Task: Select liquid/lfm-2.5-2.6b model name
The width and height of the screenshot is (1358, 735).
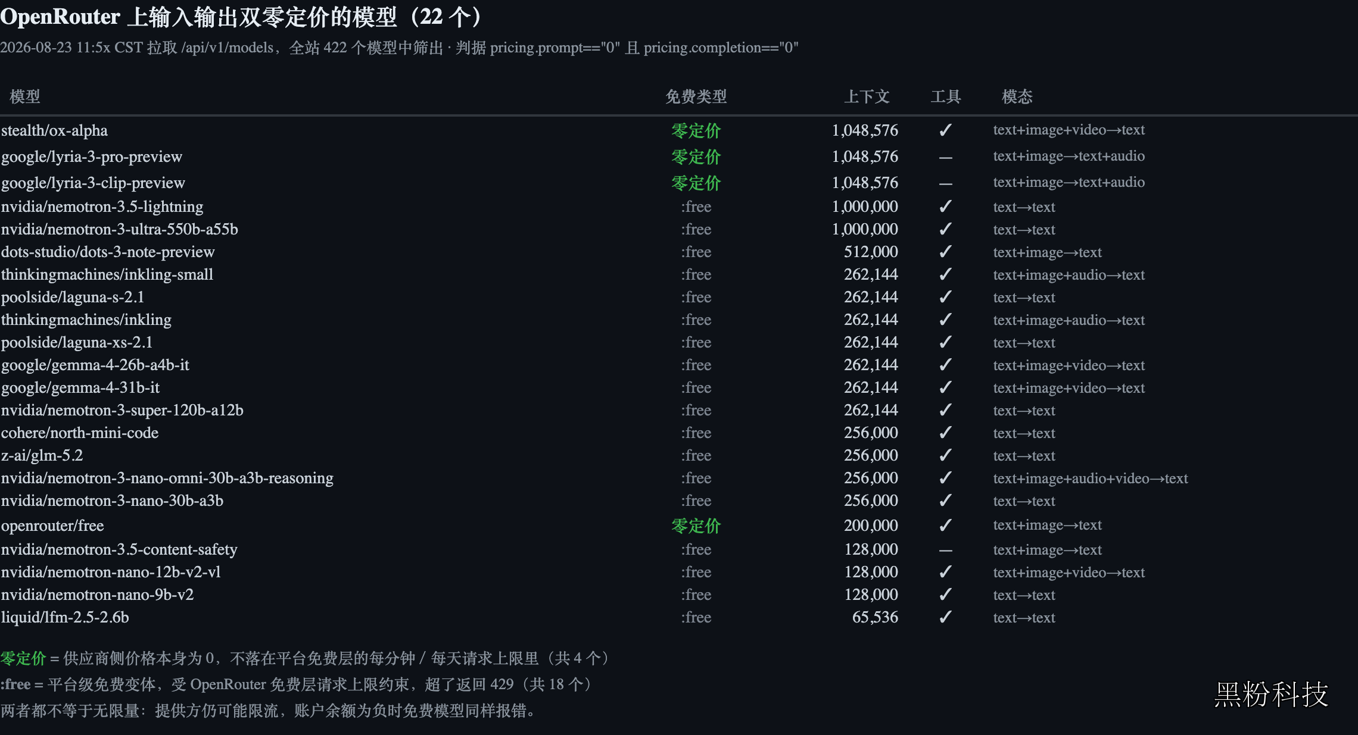Action: [65, 617]
